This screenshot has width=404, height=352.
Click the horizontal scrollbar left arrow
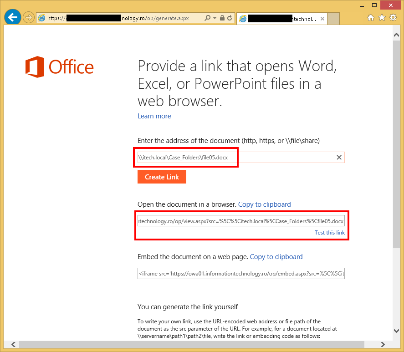13,345
